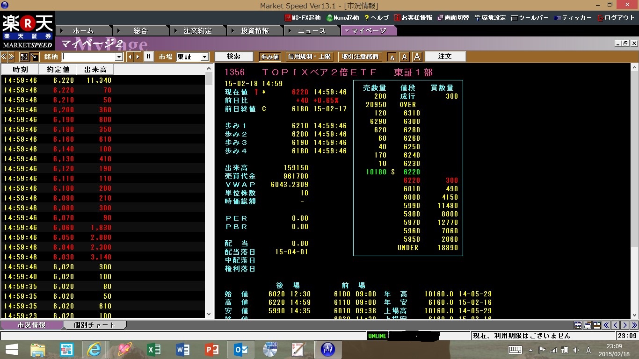
Task: Open ヘルプ (Help) in the top toolbar
Action: tap(376, 18)
